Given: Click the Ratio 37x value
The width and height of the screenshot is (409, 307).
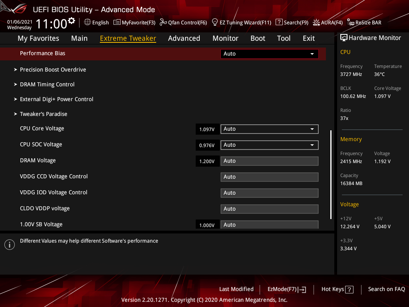Looking at the screenshot, I should [344, 118].
